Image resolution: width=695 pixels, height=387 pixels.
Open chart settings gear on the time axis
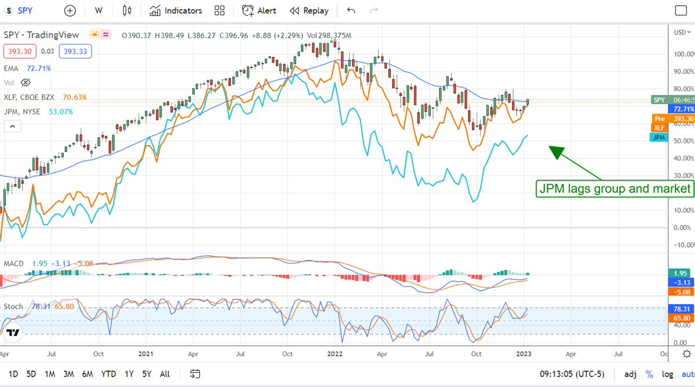(686, 354)
